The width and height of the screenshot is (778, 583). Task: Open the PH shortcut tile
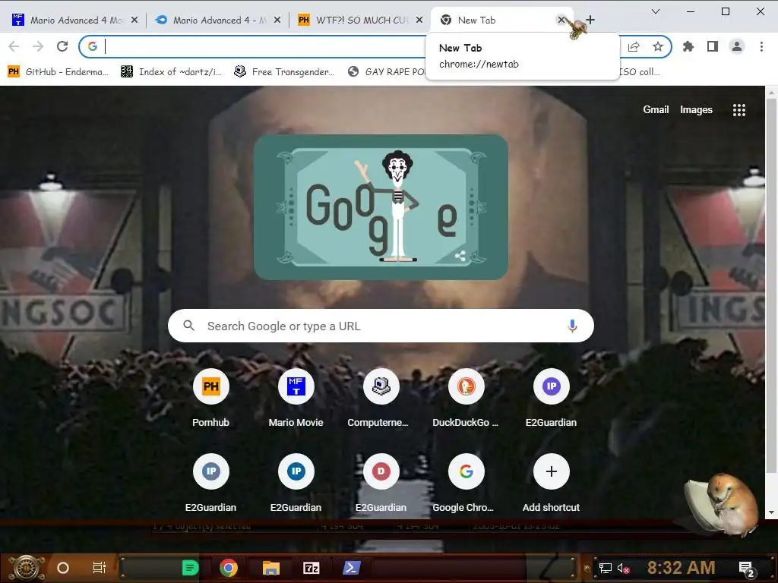[211, 399]
